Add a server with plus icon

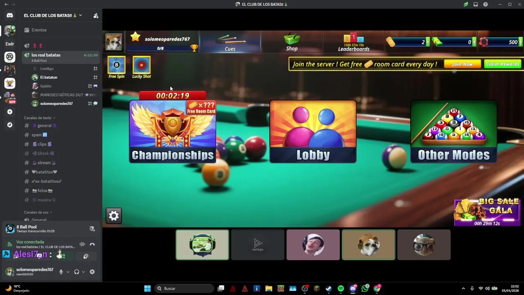pyautogui.click(x=10, y=112)
